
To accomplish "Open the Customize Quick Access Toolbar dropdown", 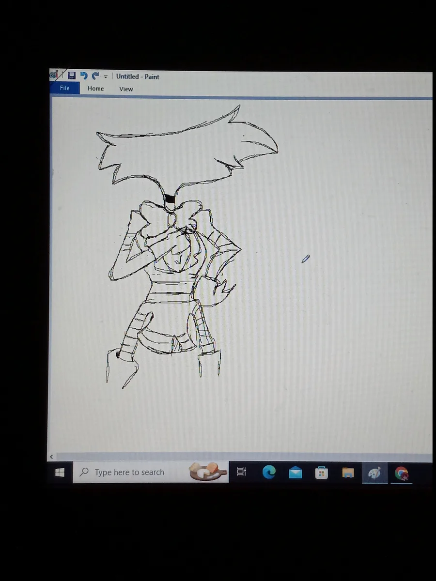I will (x=106, y=76).
